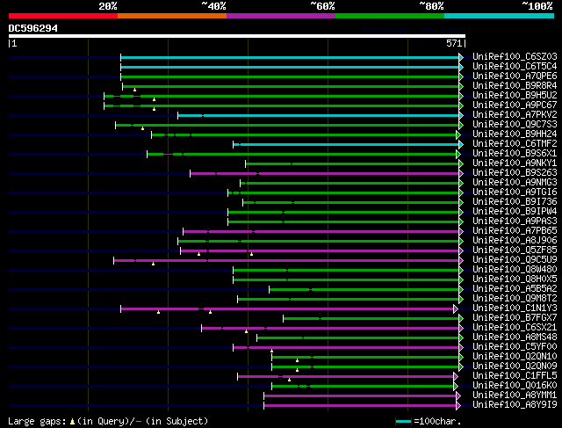Viewport: 562px width, 428px height.
Task: Select the UniRef100_Q8H0X5 label
Action: (x=515, y=279)
